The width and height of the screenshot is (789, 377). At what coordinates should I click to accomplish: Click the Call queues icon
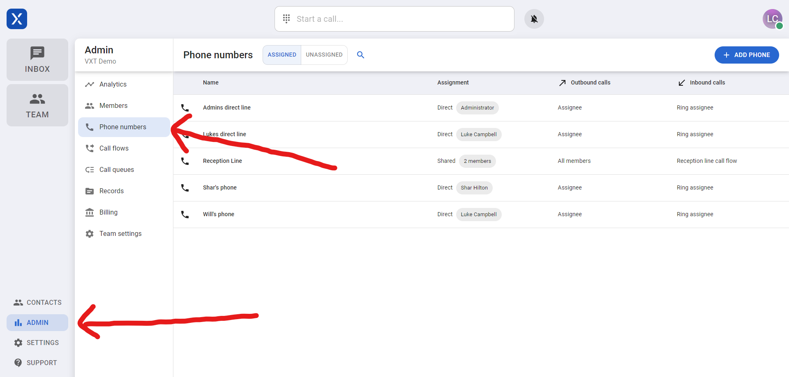pos(90,169)
